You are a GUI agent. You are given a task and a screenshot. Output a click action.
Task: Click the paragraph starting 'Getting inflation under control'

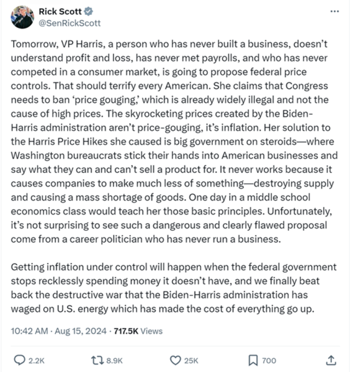[x=174, y=288]
